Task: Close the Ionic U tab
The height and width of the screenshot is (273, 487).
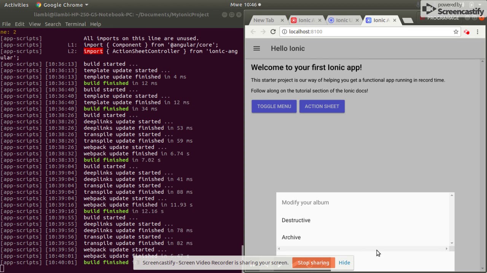Action: [x=357, y=20]
